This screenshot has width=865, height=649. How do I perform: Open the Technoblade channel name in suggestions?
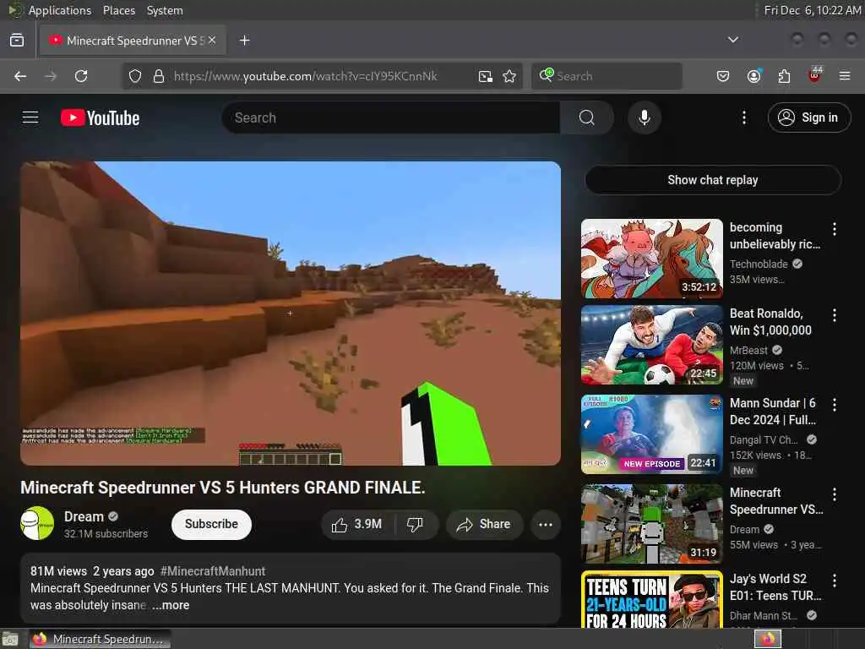759,265
